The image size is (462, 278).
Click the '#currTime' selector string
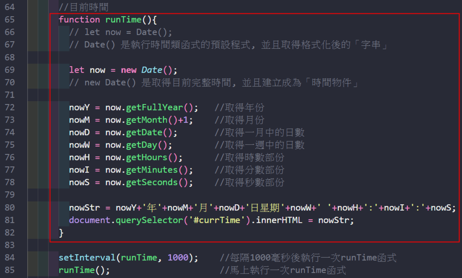[x=217, y=220]
